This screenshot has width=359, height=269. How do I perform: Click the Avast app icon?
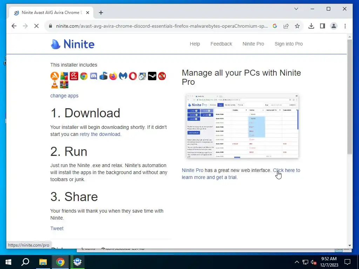coord(54,76)
